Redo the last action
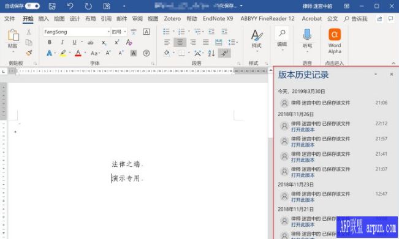 point(88,6)
